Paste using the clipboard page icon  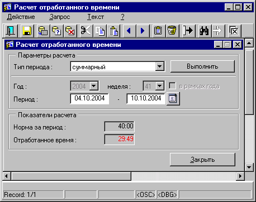113,31
